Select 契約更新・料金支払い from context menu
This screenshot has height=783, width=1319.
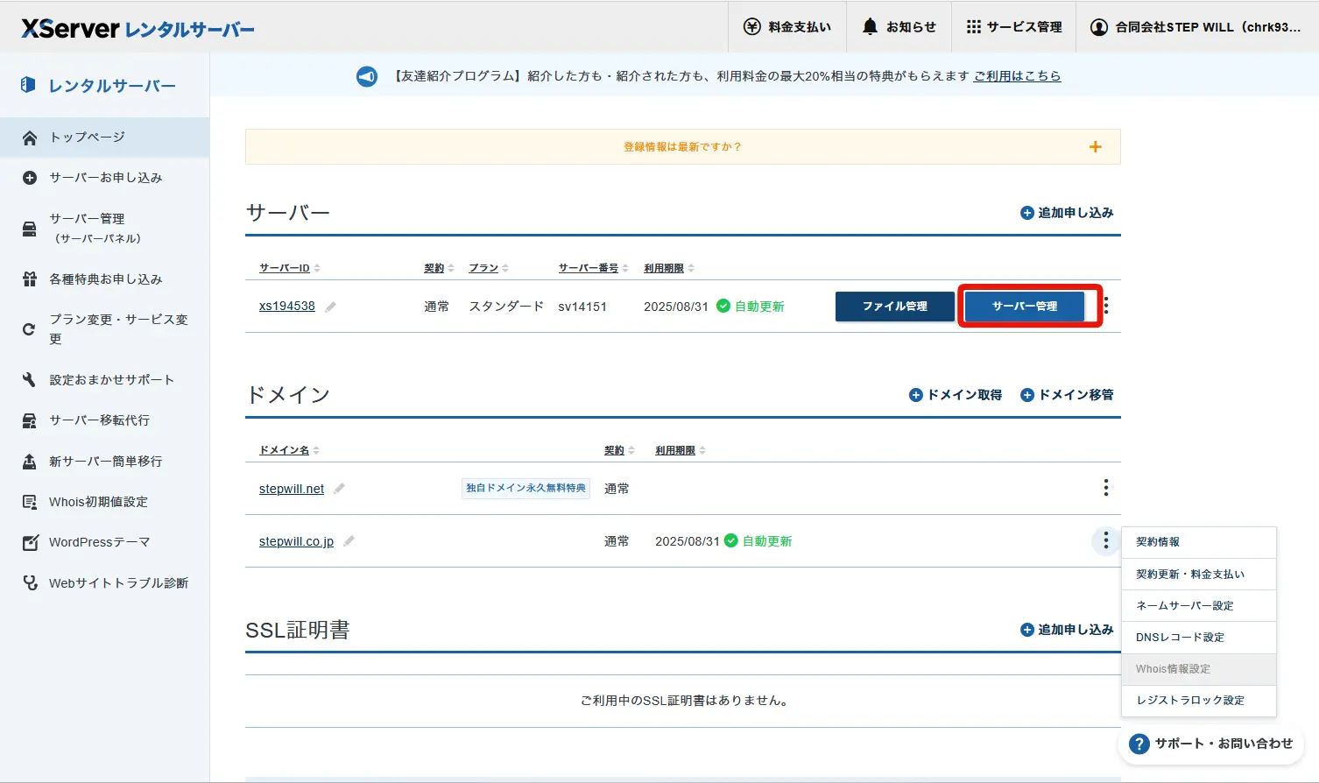tap(1198, 575)
